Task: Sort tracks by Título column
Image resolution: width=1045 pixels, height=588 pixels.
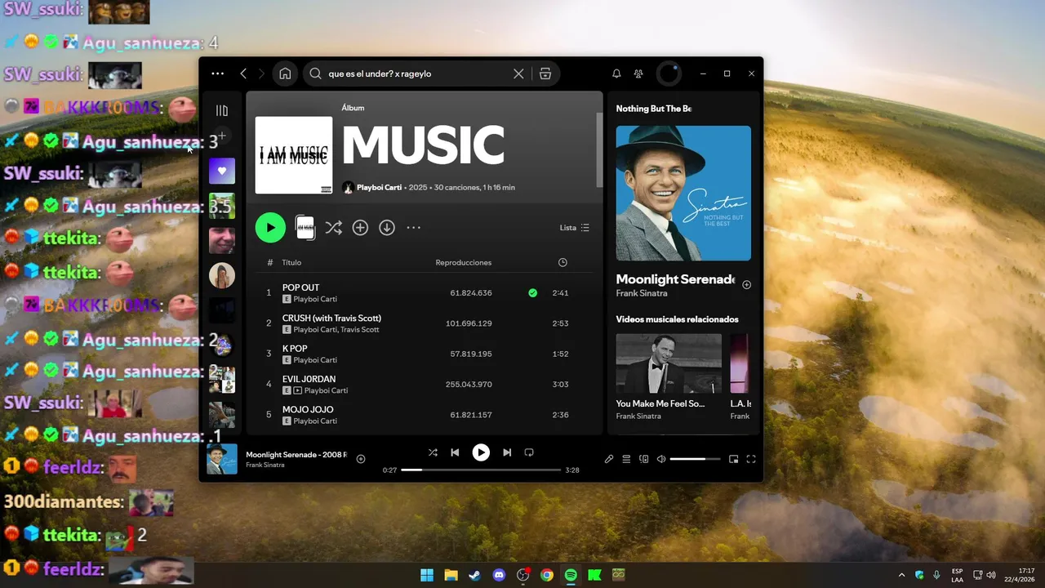Action: (291, 263)
